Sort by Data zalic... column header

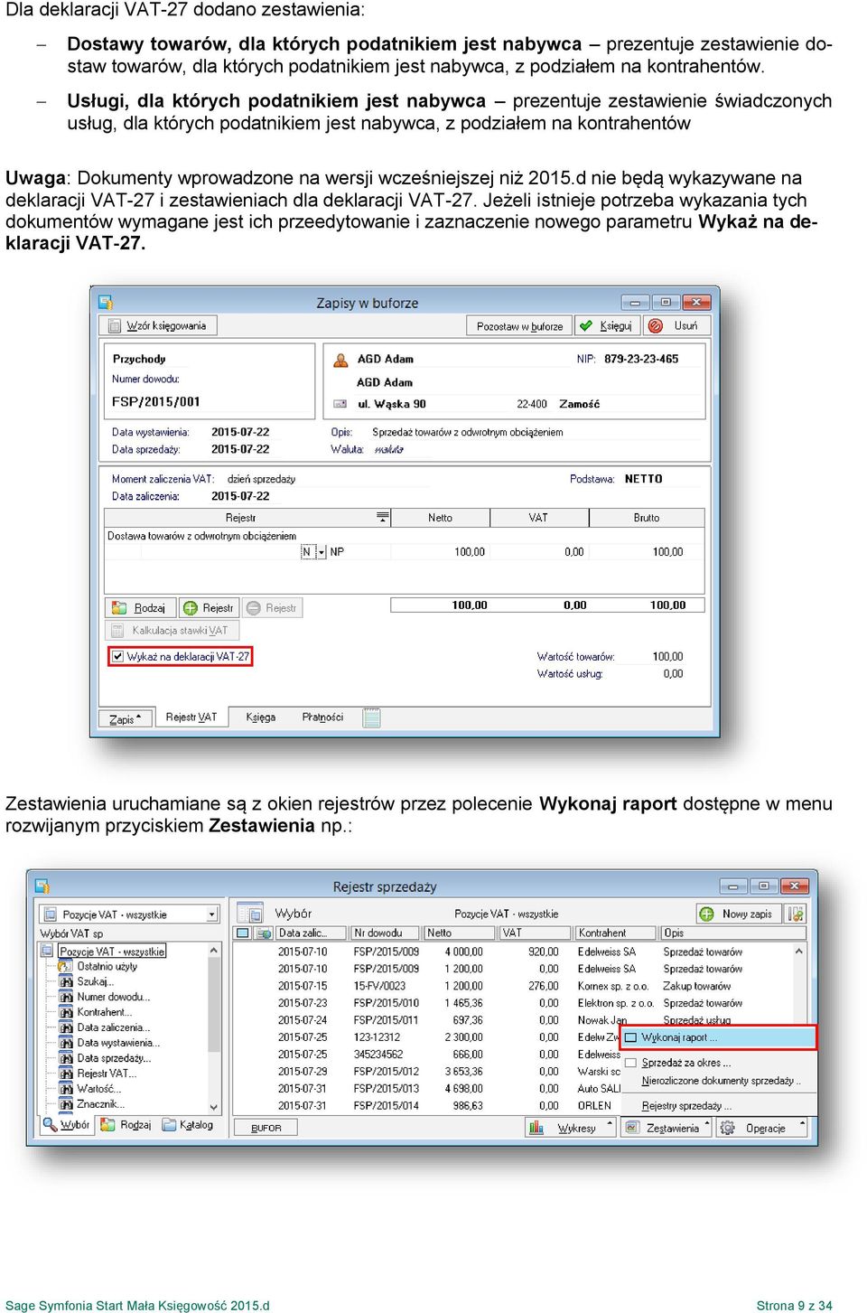click(311, 933)
